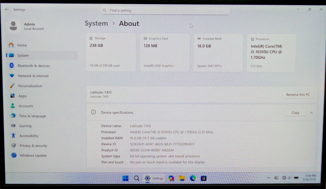The image size is (326, 189).
Task: Select Time & language in sidebar
Action: point(32,116)
